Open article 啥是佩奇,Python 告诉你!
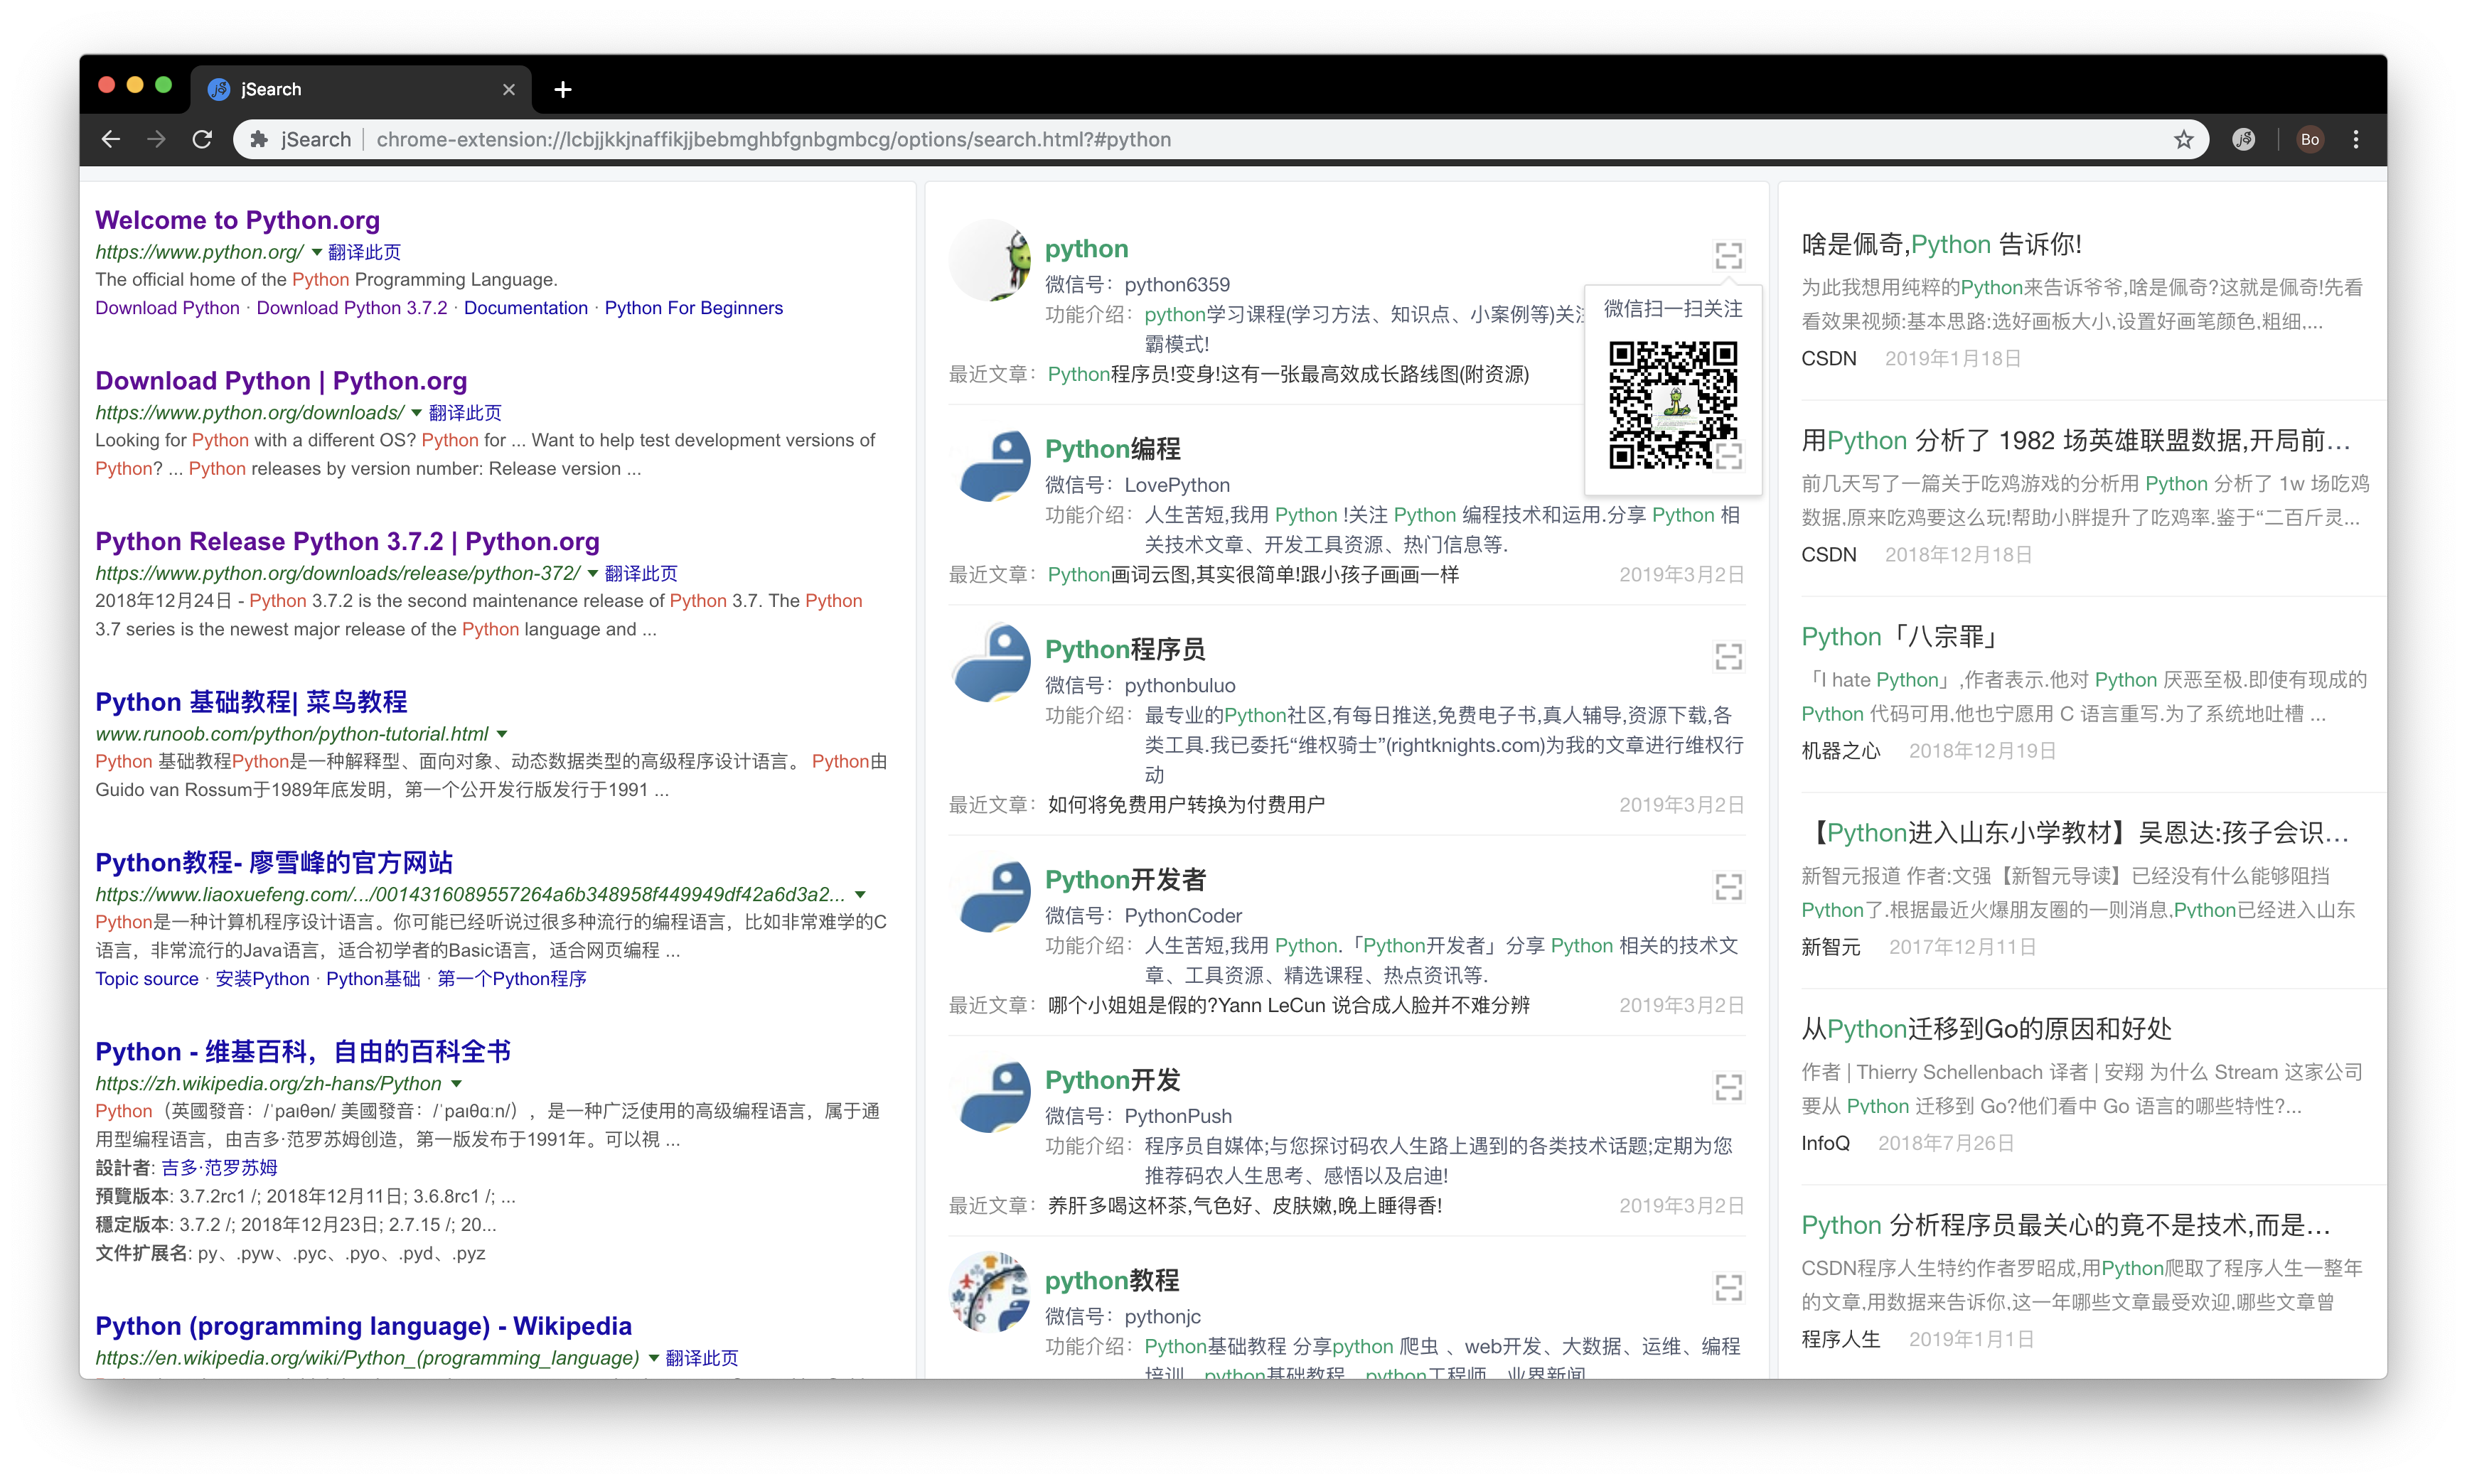Viewport: 2467px width, 1484px height. [x=1941, y=244]
